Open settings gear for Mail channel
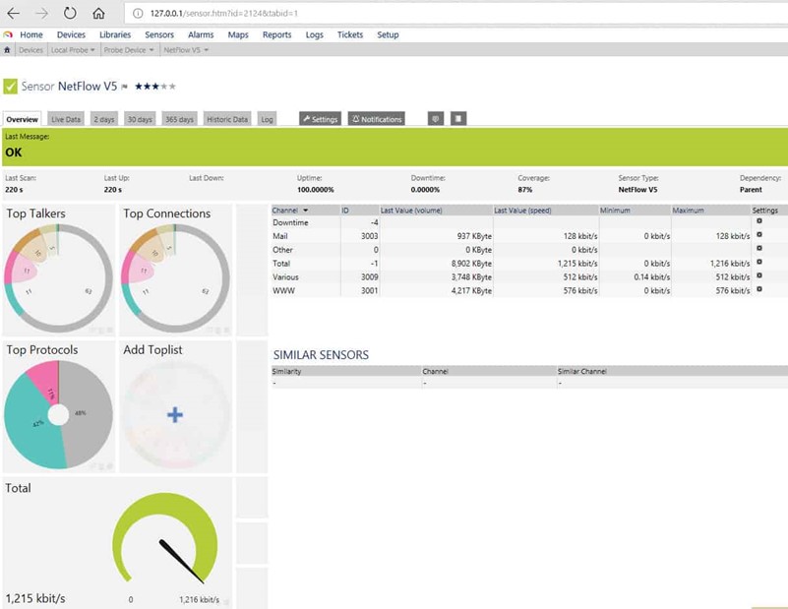788x609 pixels. pos(758,236)
